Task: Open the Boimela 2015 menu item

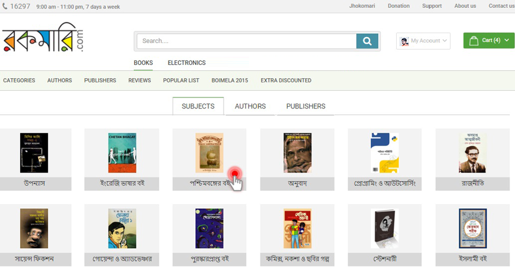Action: click(x=230, y=81)
